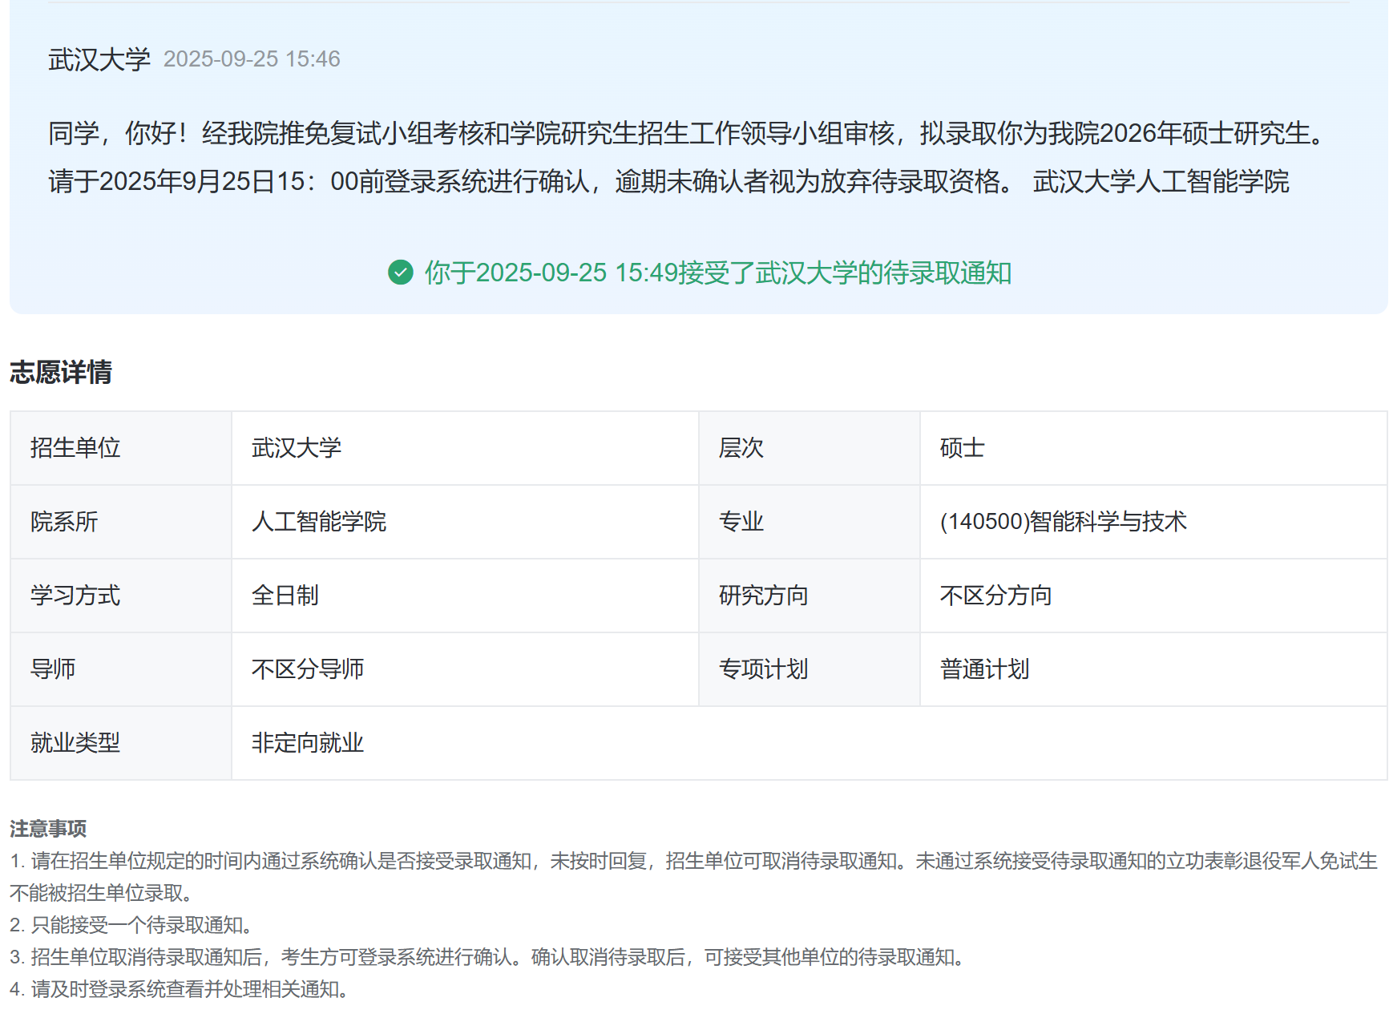This screenshot has height=1034, width=1389.
Task: Click the sender name 武汉大学 in message header
Action: click(x=99, y=59)
